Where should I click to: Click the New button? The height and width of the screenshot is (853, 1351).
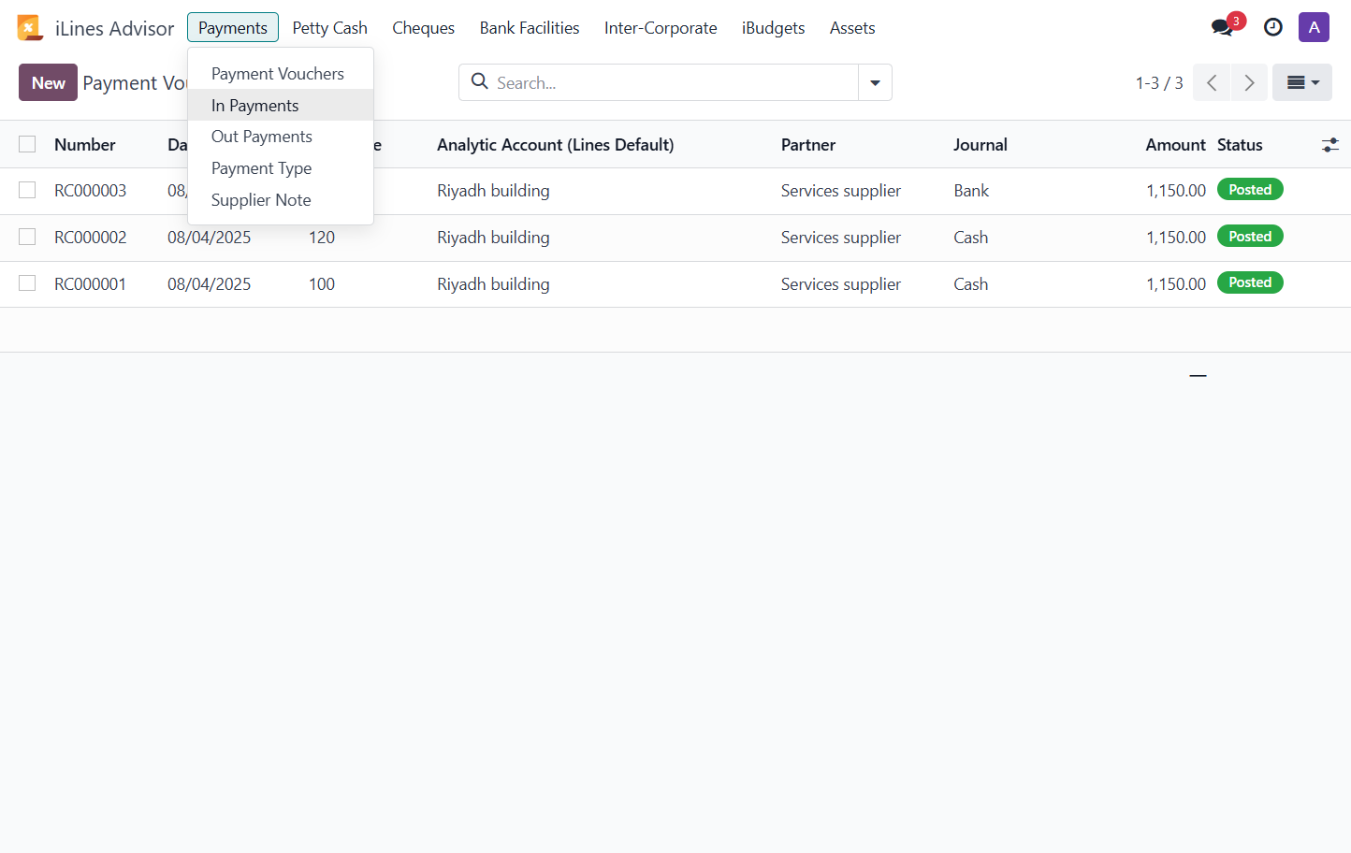(x=48, y=82)
